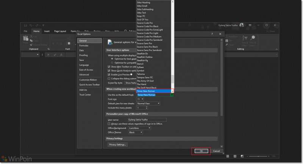
Task: Select Tahoma in the font list
Action: [154, 74]
